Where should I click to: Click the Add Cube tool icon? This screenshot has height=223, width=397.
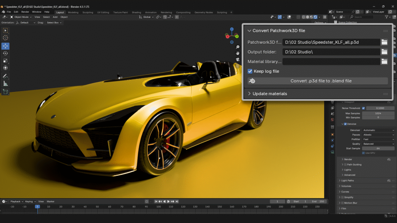coord(5,92)
